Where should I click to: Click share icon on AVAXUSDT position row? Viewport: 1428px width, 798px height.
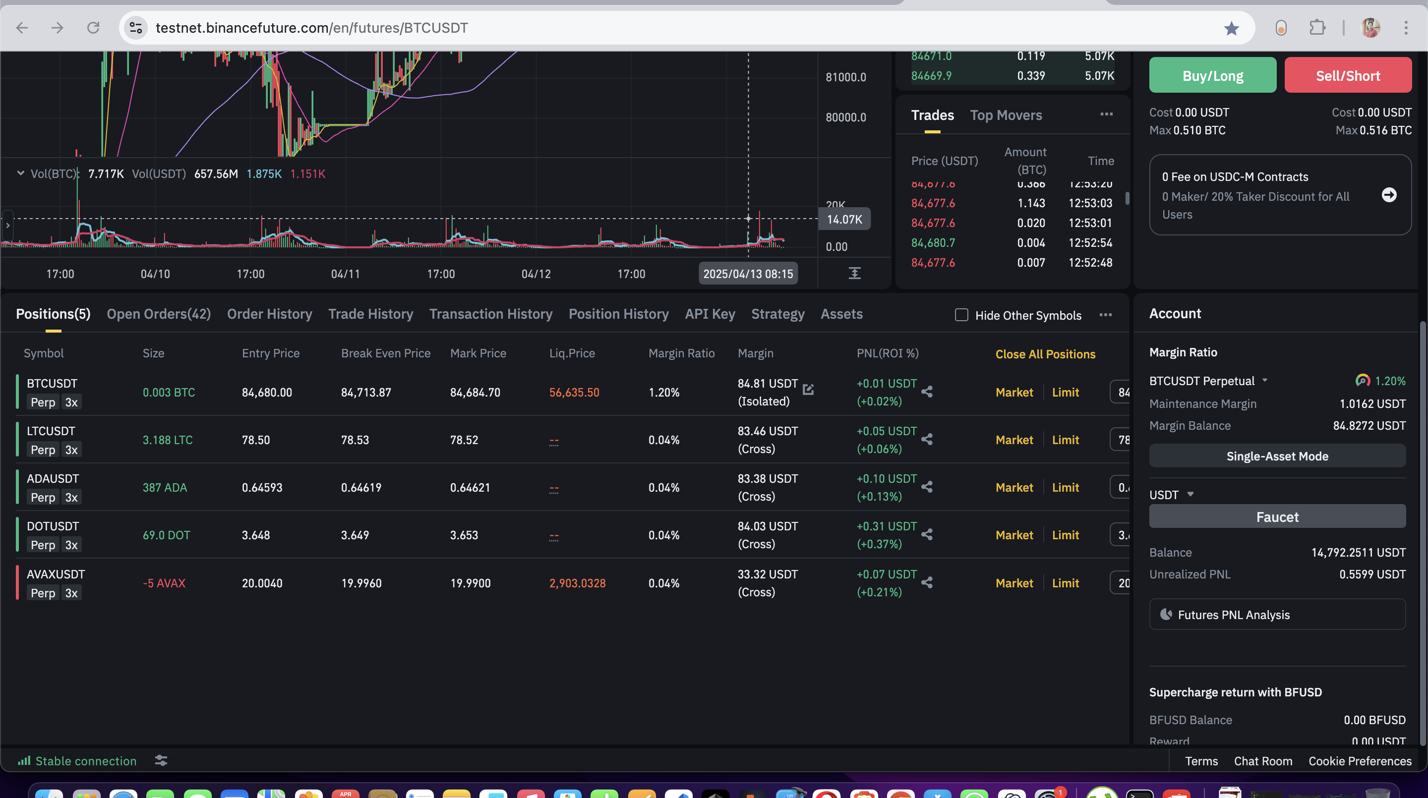click(927, 582)
